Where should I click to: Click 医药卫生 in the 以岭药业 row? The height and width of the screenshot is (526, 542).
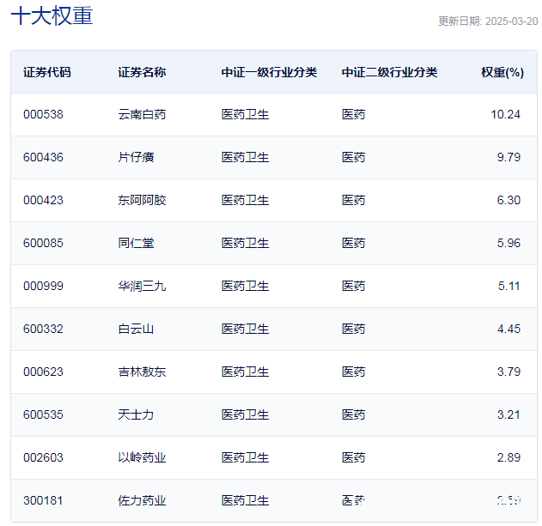coord(245,457)
